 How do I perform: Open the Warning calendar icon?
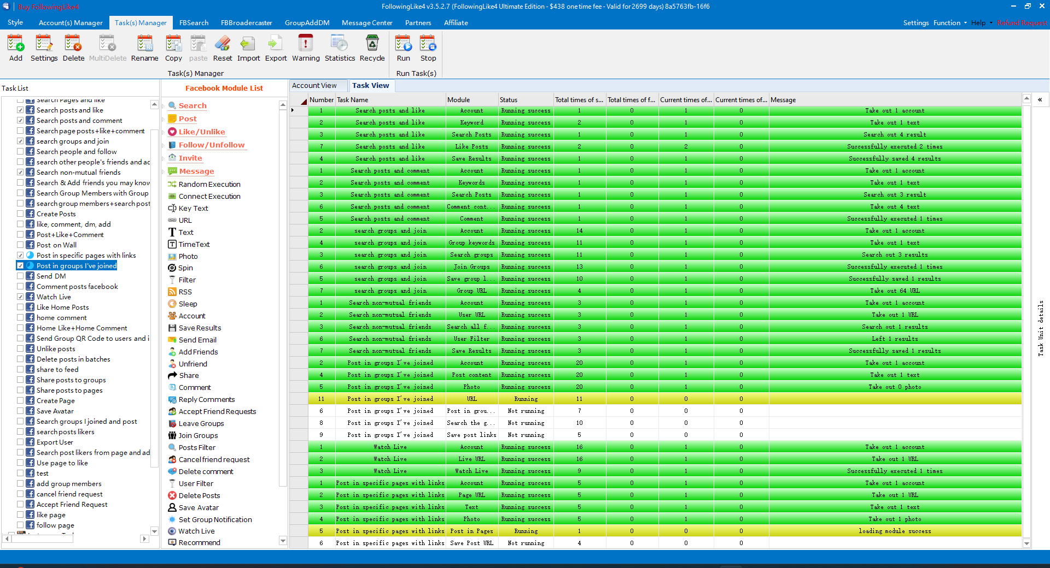[306, 48]
